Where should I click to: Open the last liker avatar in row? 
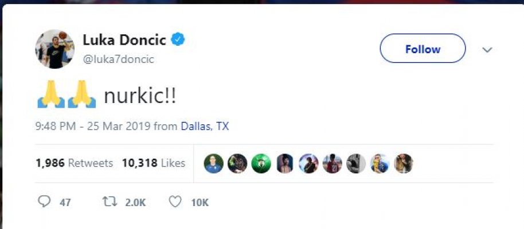coord(403,164)
